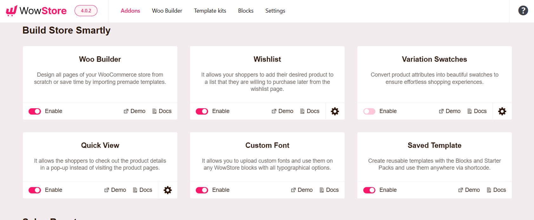Navigate to the Settings menu

(275, 10)
